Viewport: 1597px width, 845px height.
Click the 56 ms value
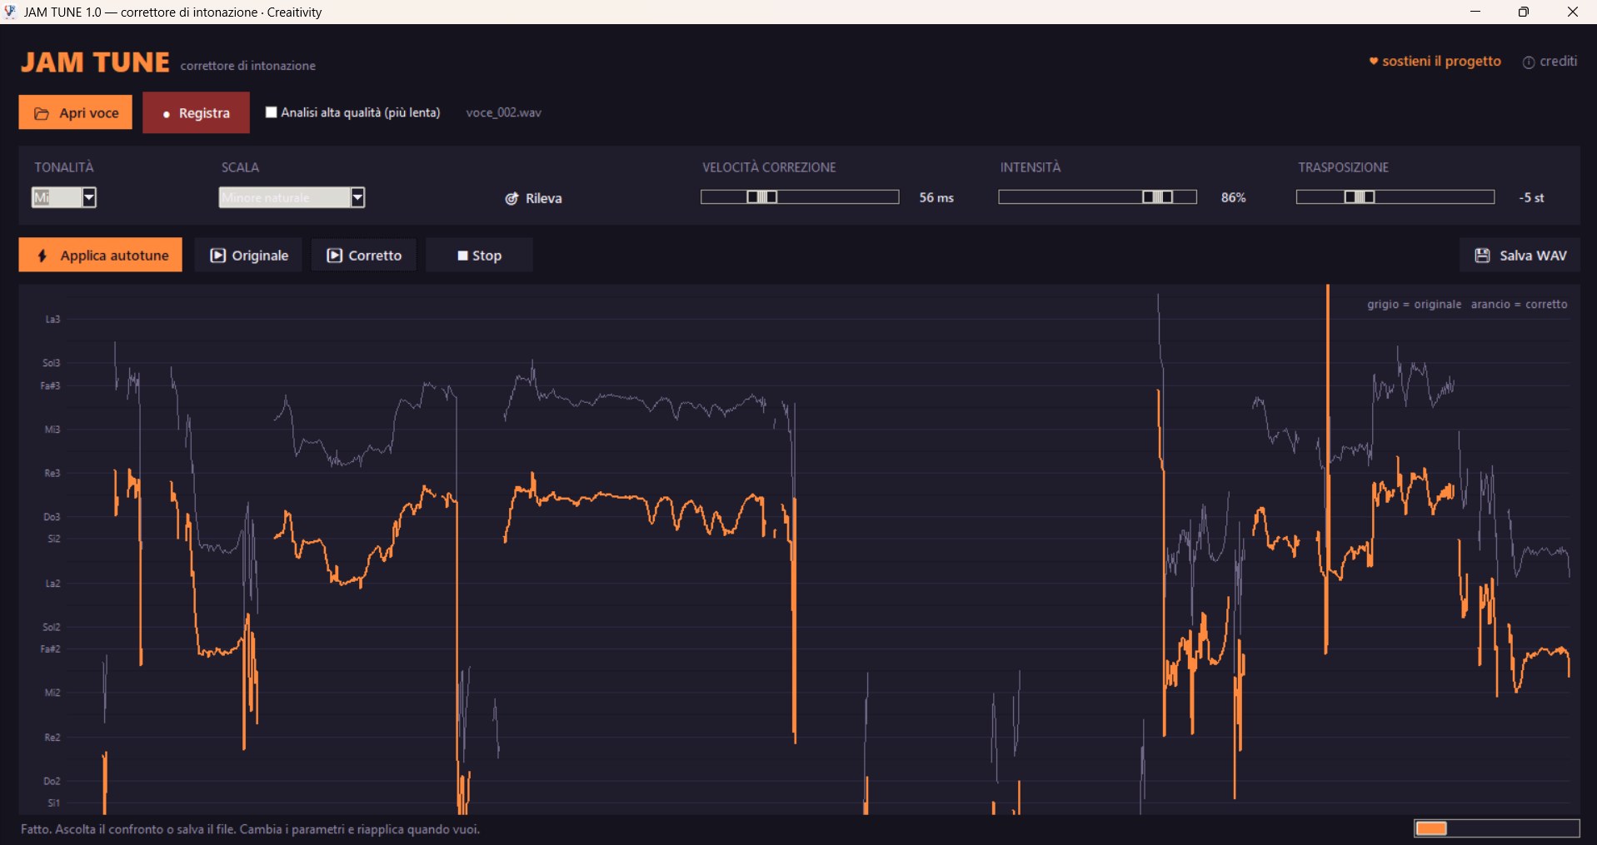pos(936,197)
